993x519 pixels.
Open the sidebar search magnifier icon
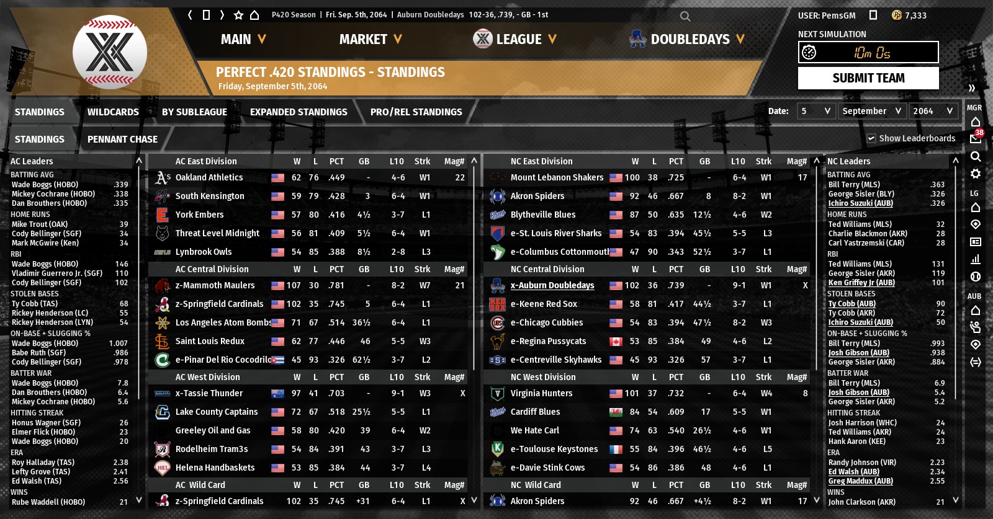[975, 156]
